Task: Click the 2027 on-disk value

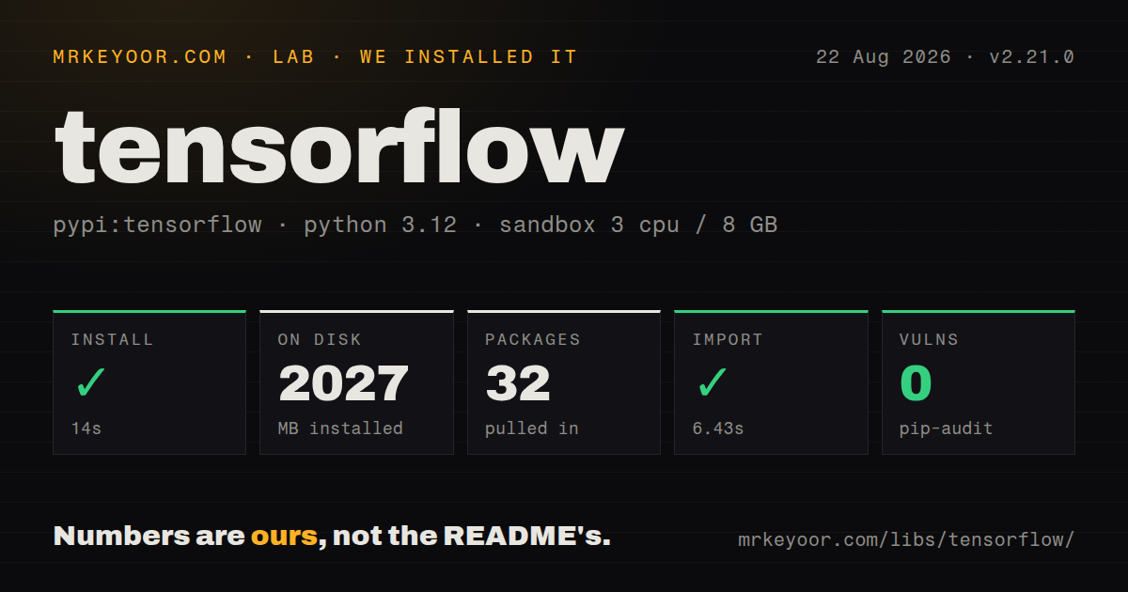Action: pos(343,383)
